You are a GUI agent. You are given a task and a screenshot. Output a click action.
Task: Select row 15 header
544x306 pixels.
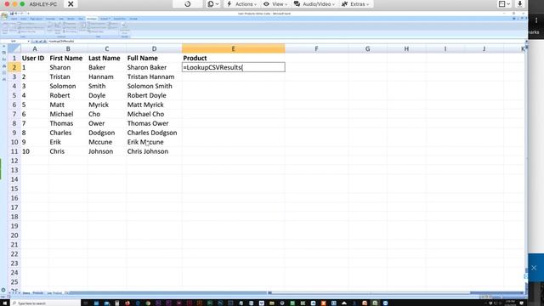click(x=14, y=189)
